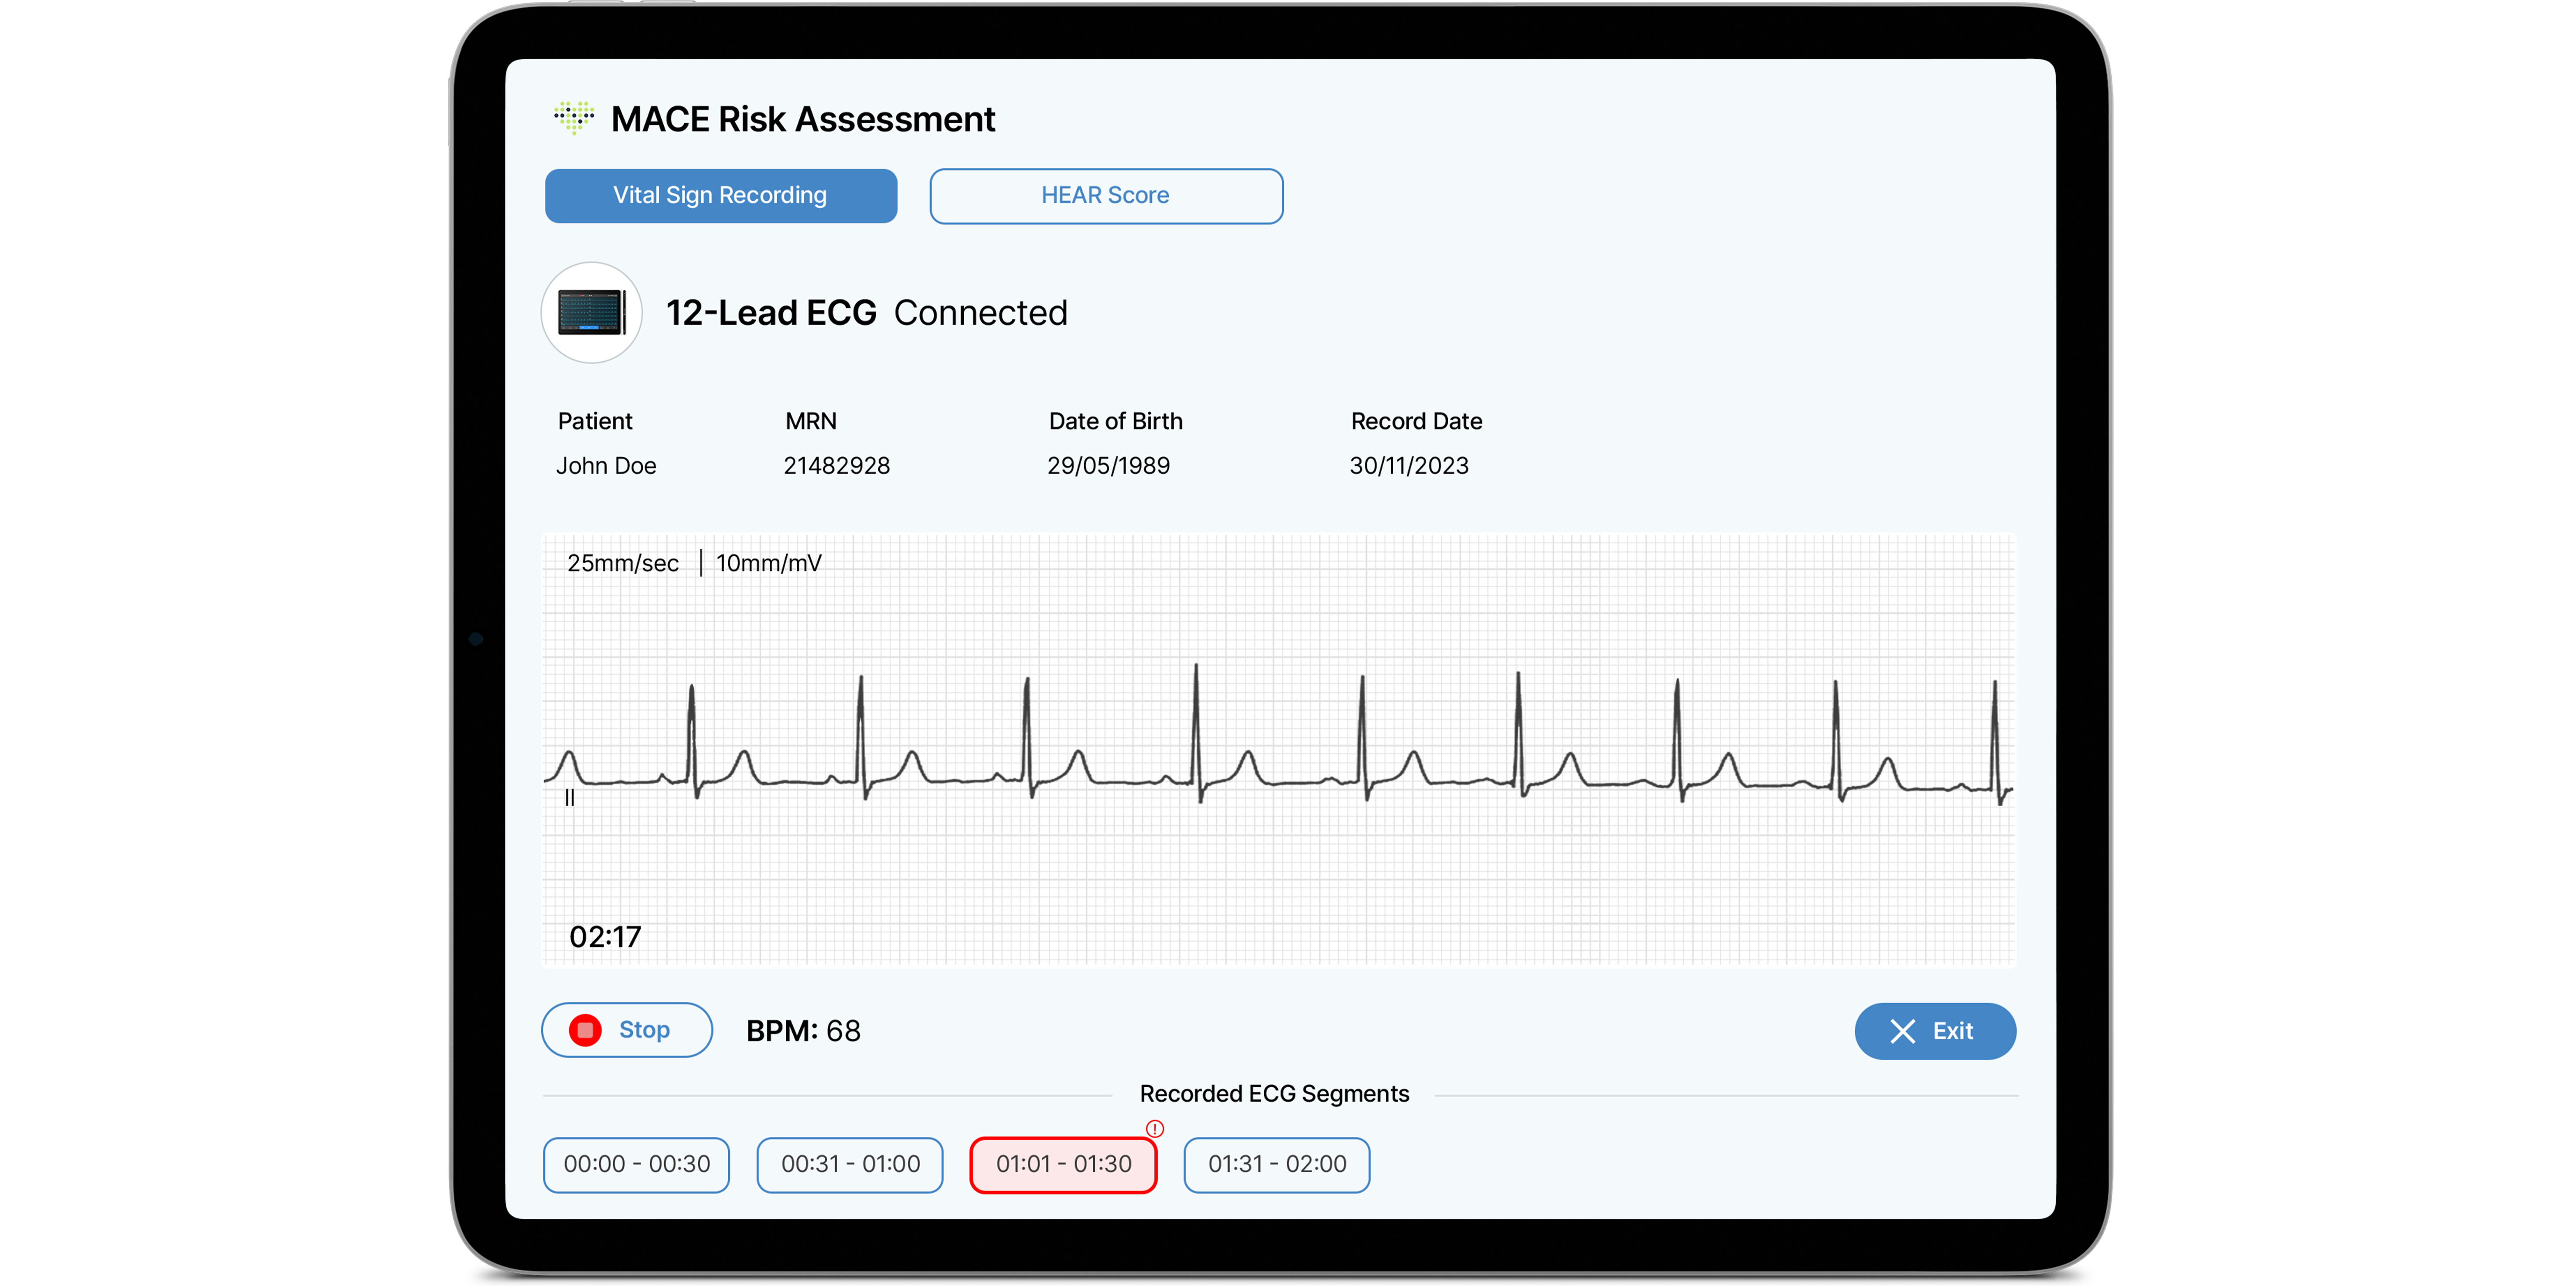Image resolution: width=2576 pixels, height=1286 pixels.
Task: Stop the ECG recording
Action: [x=626, y=1029]
